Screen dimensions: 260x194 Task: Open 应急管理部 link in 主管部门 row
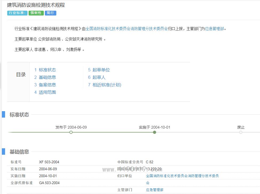coord(155,190)
